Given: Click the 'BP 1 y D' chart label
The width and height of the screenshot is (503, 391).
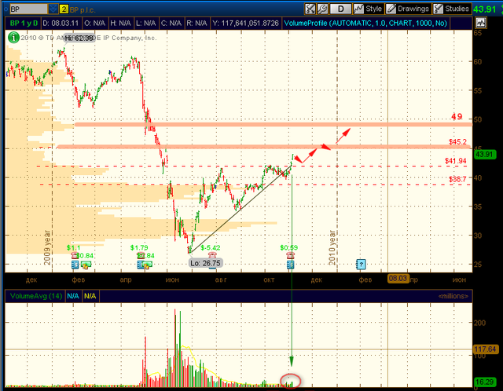Looking at the screenshot, I should (x=24, y=23).
